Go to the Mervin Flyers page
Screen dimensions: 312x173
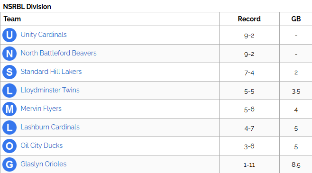pyautogui.click(x=41, y=109)
